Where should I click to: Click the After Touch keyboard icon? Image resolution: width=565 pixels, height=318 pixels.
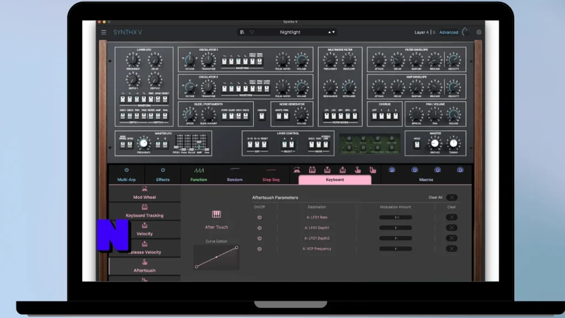coord(216,214)
